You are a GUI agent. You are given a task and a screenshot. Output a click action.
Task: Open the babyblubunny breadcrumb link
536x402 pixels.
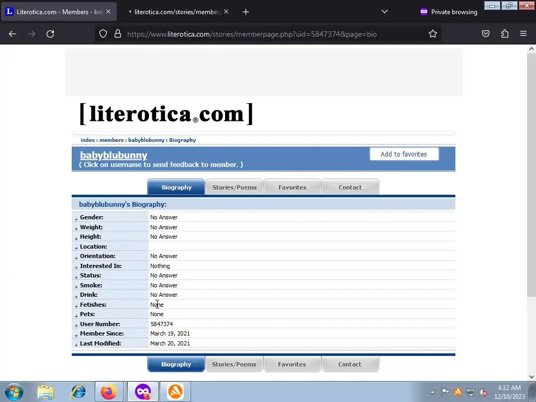147,140
